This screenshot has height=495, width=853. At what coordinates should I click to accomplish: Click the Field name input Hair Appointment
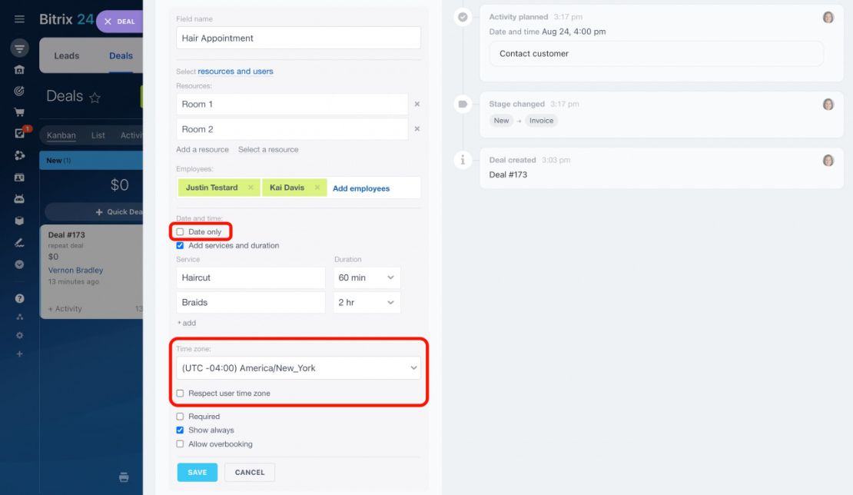point(298,38)
